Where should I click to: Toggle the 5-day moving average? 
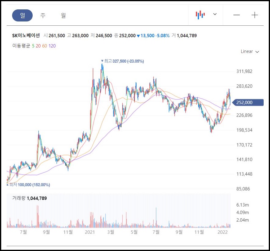[33, 46]
